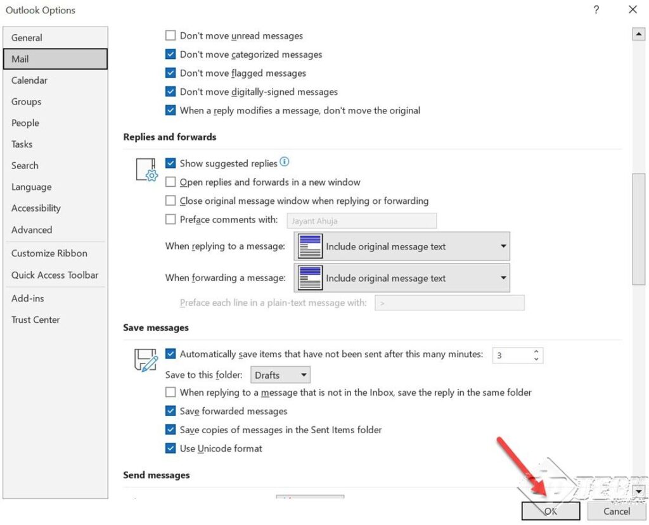Switch to the Calendar settings section
649x525 pixels.
[x=29, y=80]
